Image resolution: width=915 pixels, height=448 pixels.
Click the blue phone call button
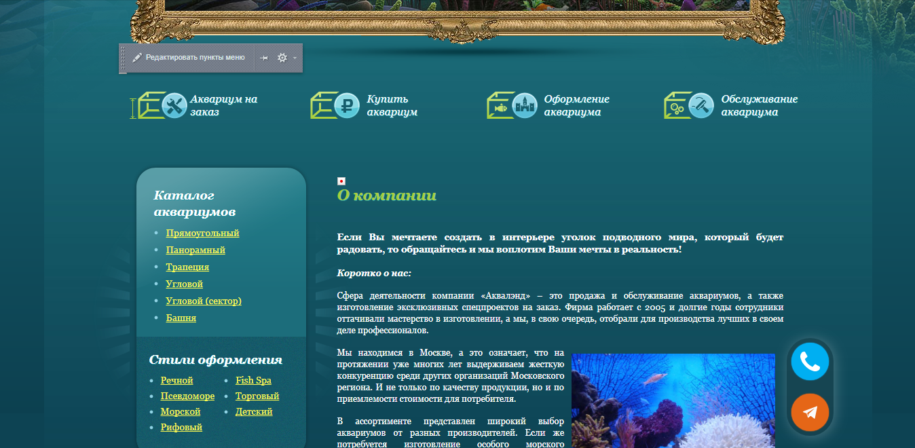(x=810, y=361)
